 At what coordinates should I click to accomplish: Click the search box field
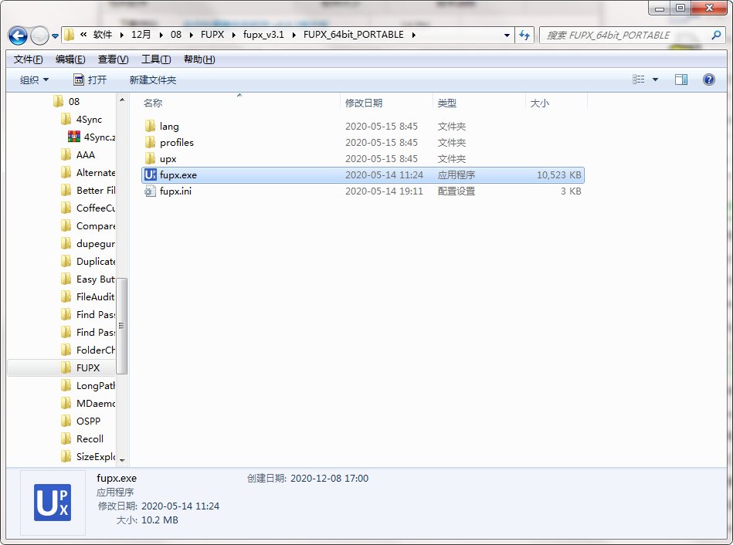[x=626, y=36]
